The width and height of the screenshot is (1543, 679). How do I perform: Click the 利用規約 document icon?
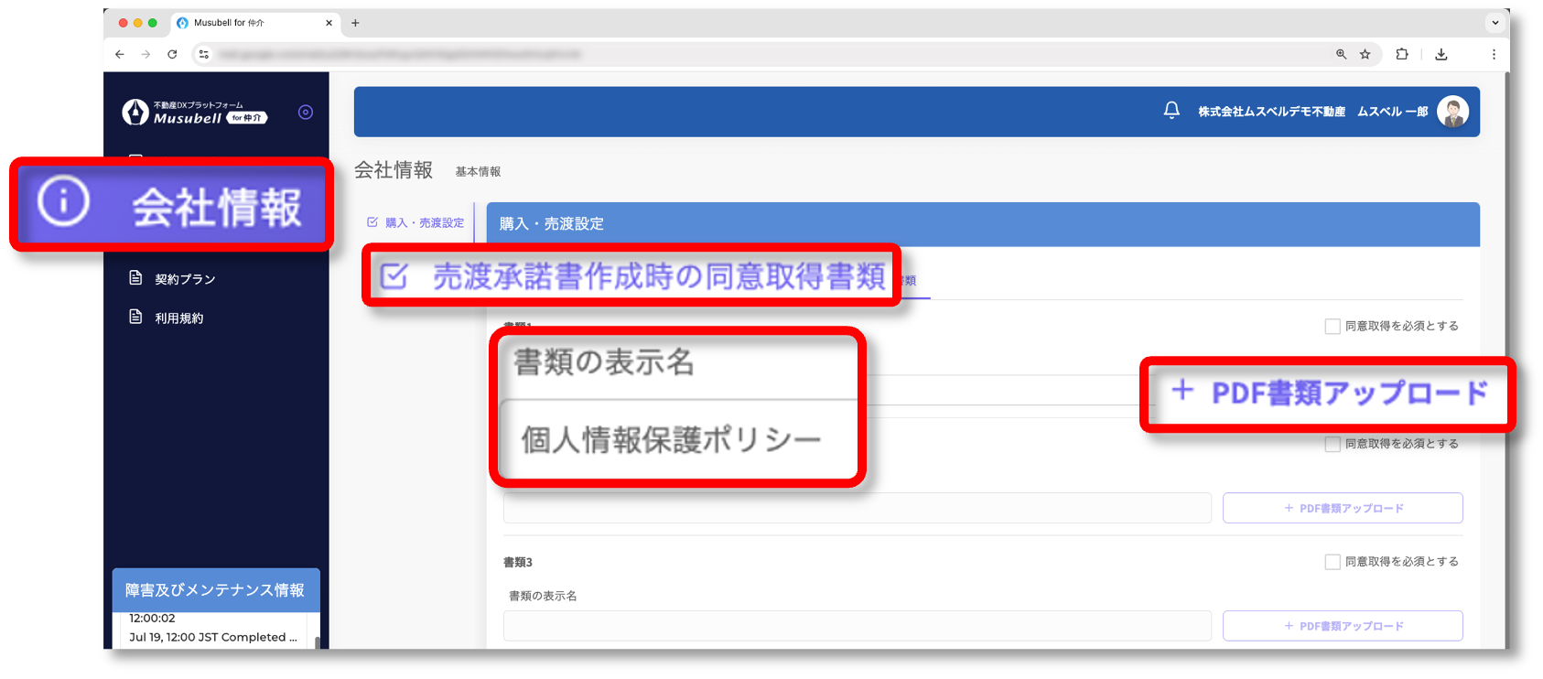point(135,318)
